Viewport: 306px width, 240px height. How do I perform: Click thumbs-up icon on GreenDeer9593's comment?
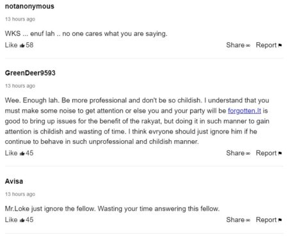[22, 154]
